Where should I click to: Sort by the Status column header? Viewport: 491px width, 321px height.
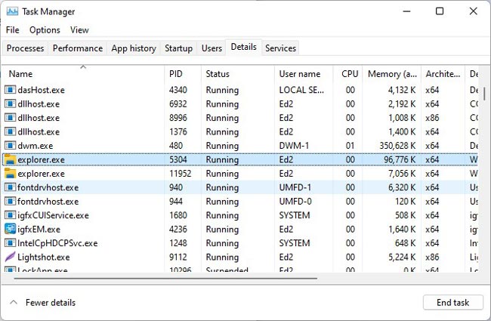[x=238, y=74]
